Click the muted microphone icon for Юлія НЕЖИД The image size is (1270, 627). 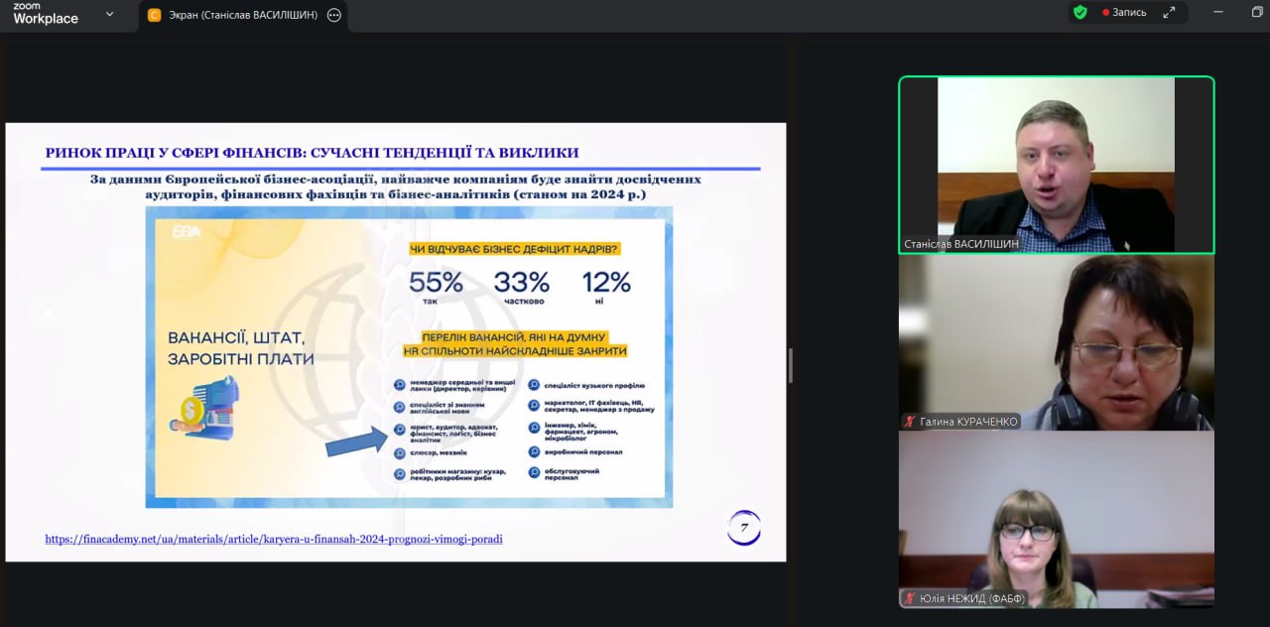click(909, 598)
